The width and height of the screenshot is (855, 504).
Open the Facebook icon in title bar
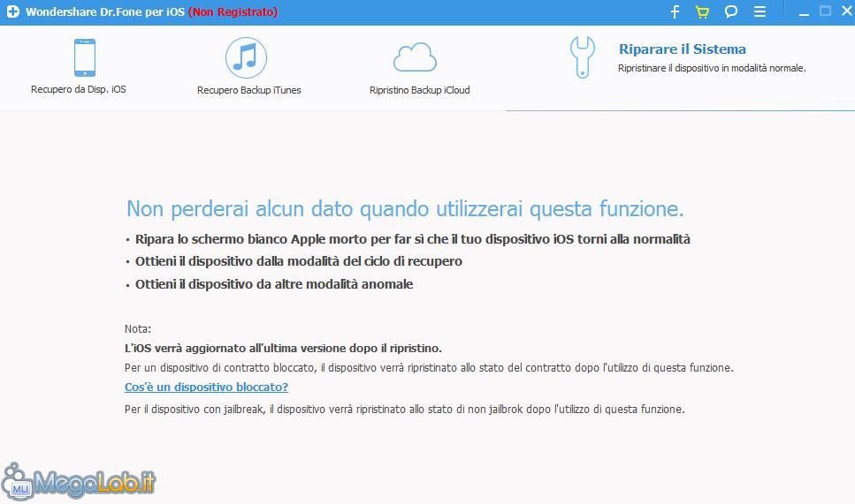coord(675,12)
